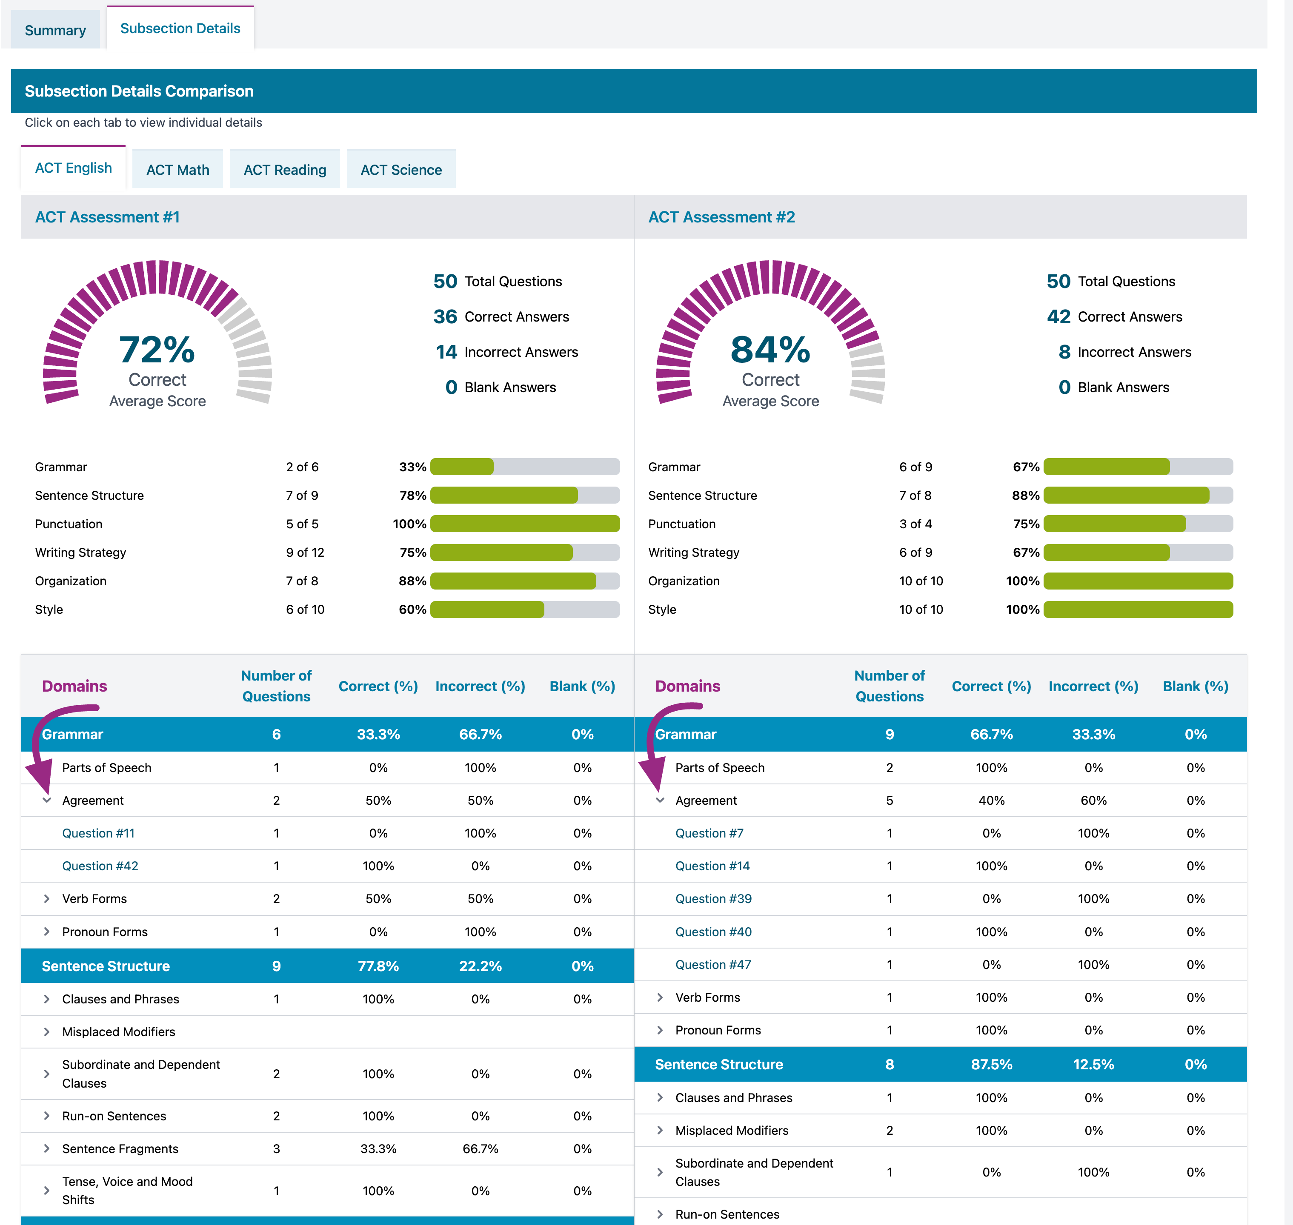This screenshot has width=1293, height=1225.
Task: Select Sentence Structure header row in Assessment #2
Action: (719, 1064)
